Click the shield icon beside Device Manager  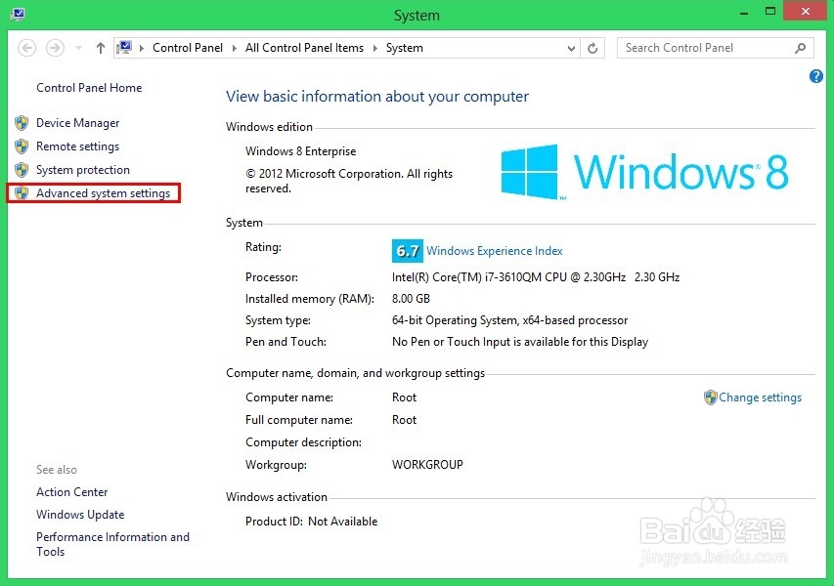22,123
